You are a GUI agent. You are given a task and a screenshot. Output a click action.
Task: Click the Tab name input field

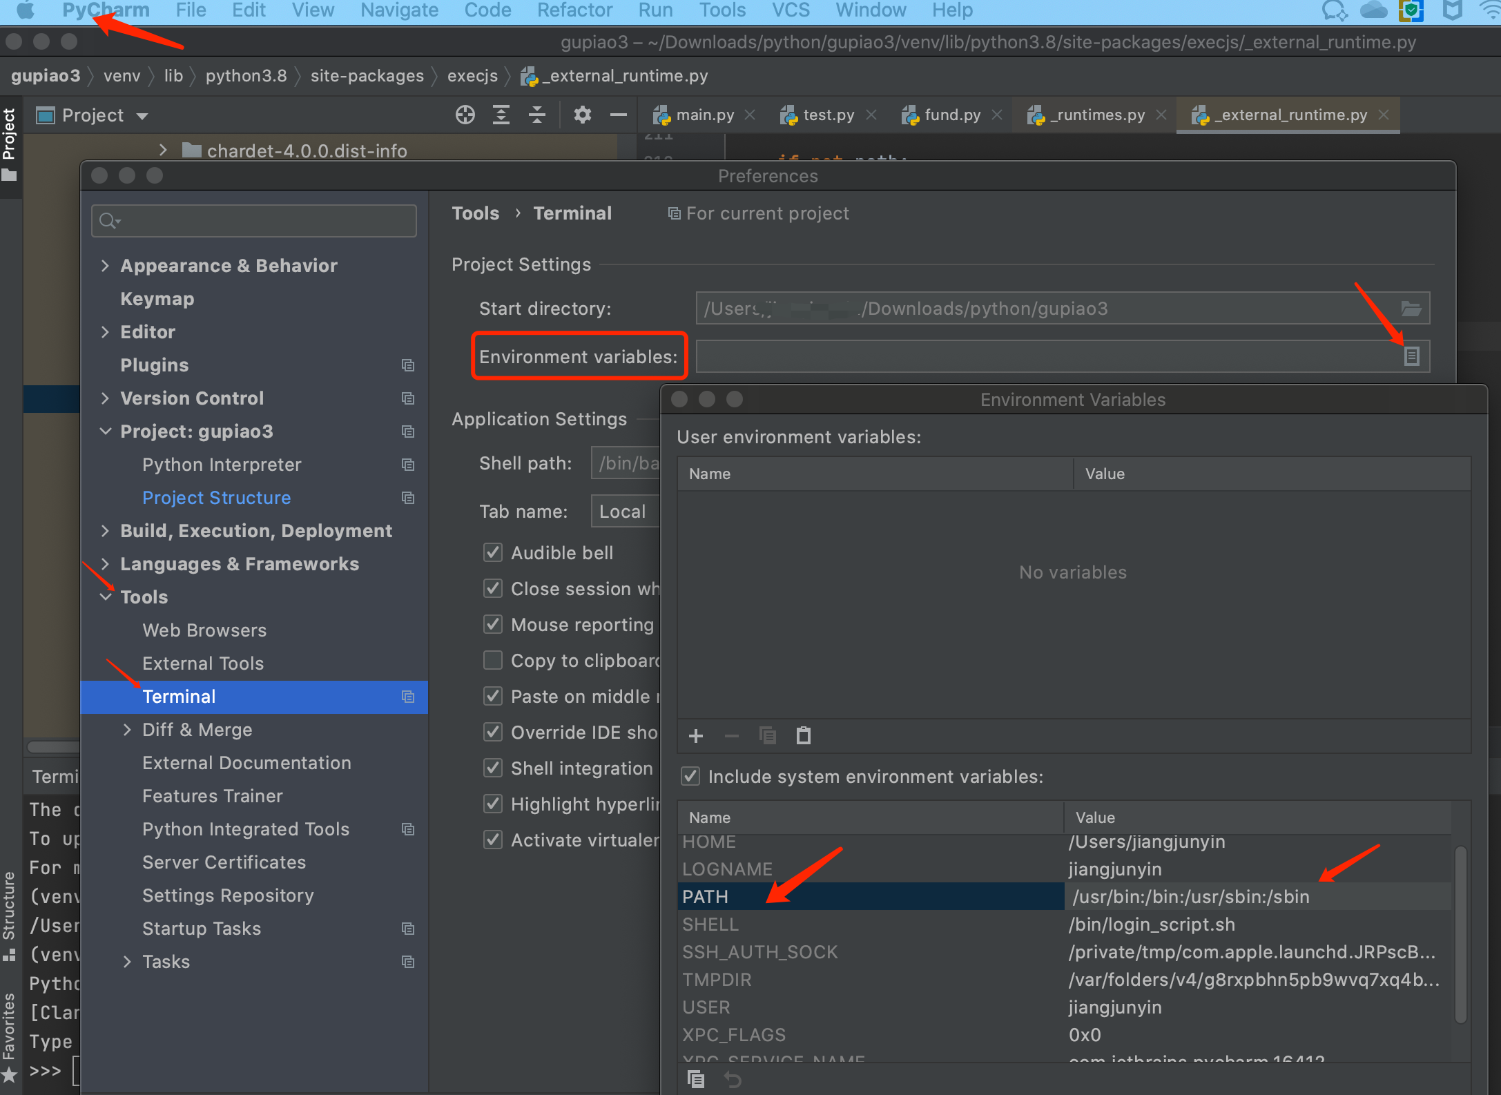coord(625,512)
